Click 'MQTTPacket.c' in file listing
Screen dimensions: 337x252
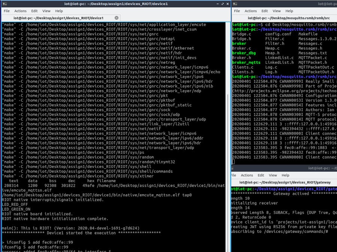313,57
